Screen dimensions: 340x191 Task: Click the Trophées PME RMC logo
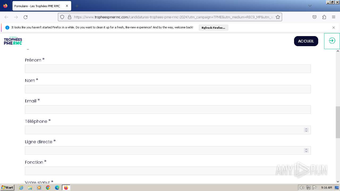(13, 41)
